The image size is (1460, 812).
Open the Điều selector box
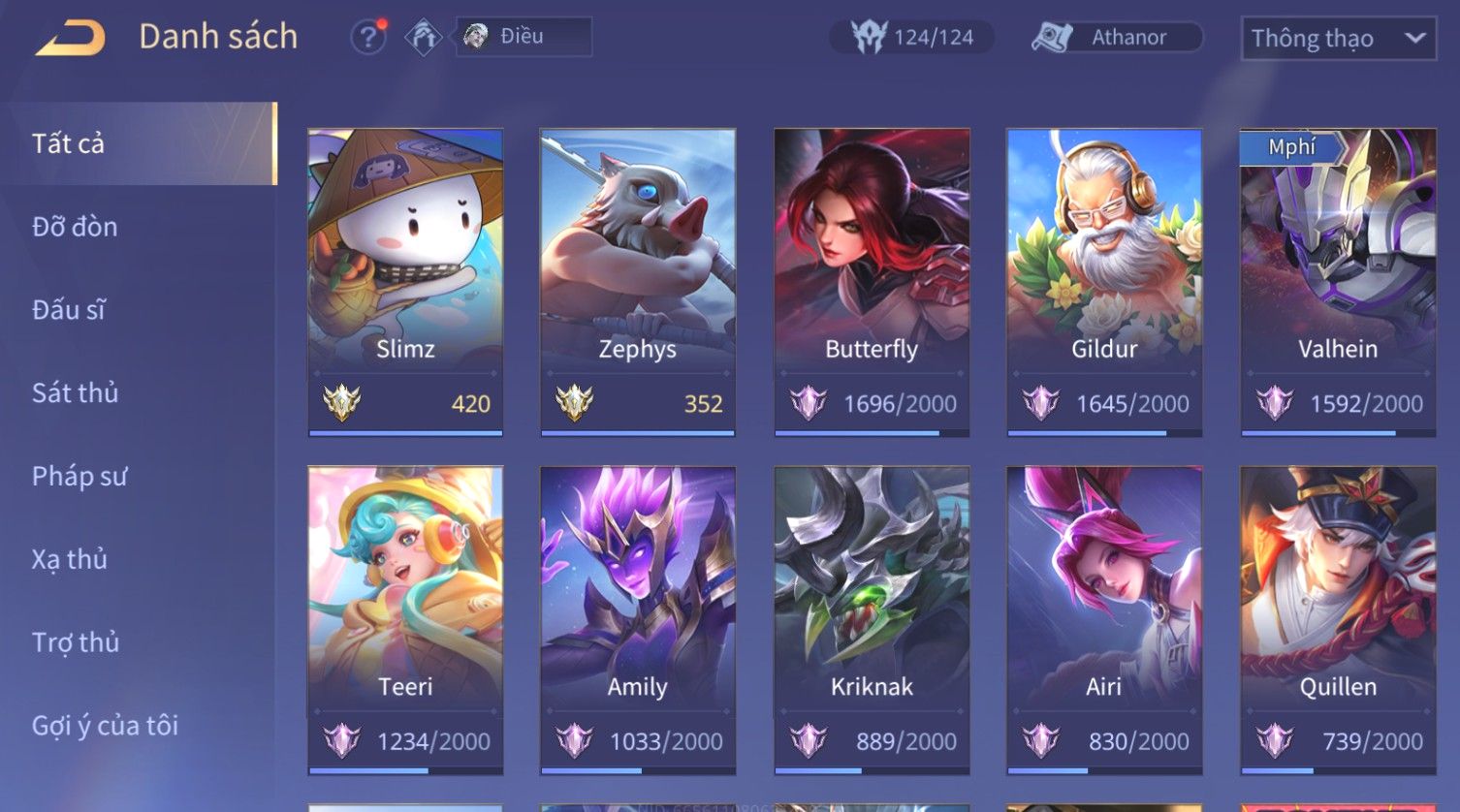[x=524, y=37]
